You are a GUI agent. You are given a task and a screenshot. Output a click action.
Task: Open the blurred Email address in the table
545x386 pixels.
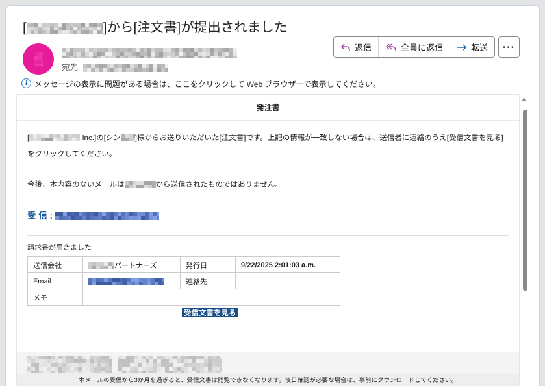(x=126, y=281)
